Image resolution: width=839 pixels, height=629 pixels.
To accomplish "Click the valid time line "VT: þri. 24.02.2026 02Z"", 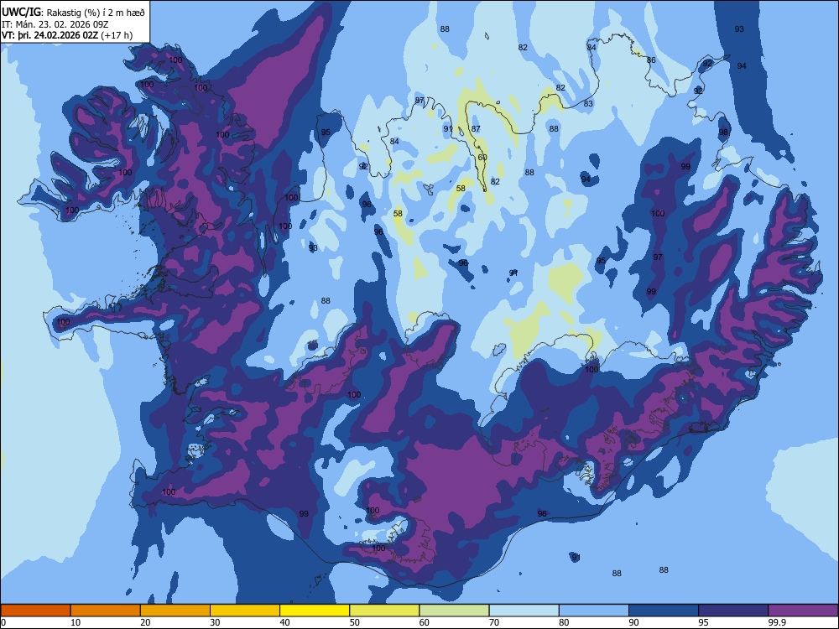I will coord(50,35).
